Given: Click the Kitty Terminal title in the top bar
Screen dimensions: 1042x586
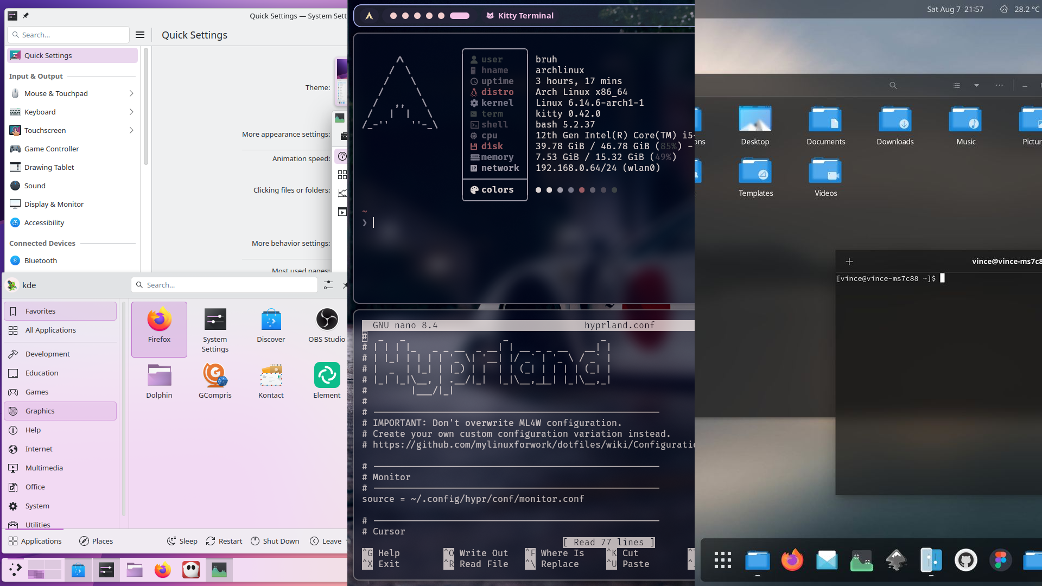Looking at the screenshot, I should coord(520,16).
